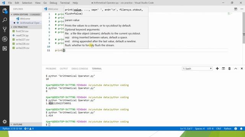Open the Manage gear menu
The width and height of the screenshot is (245, 137).
pyautogui.click(x=5, y=121)
